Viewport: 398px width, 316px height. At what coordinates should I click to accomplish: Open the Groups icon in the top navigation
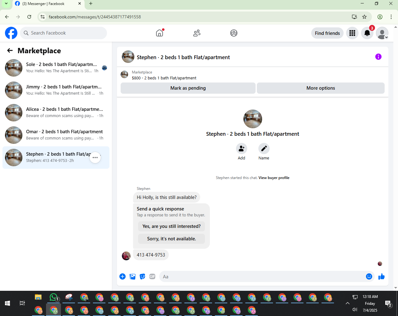(x=234, y=33)
